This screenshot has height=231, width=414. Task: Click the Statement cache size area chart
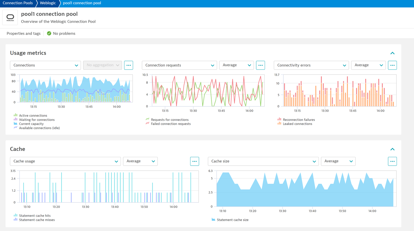pos(306,189)
